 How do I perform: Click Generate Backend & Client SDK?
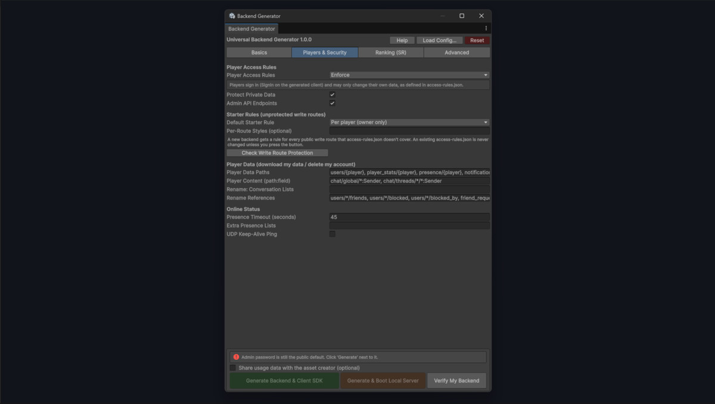pyautogui.click(x=284, y=381)
